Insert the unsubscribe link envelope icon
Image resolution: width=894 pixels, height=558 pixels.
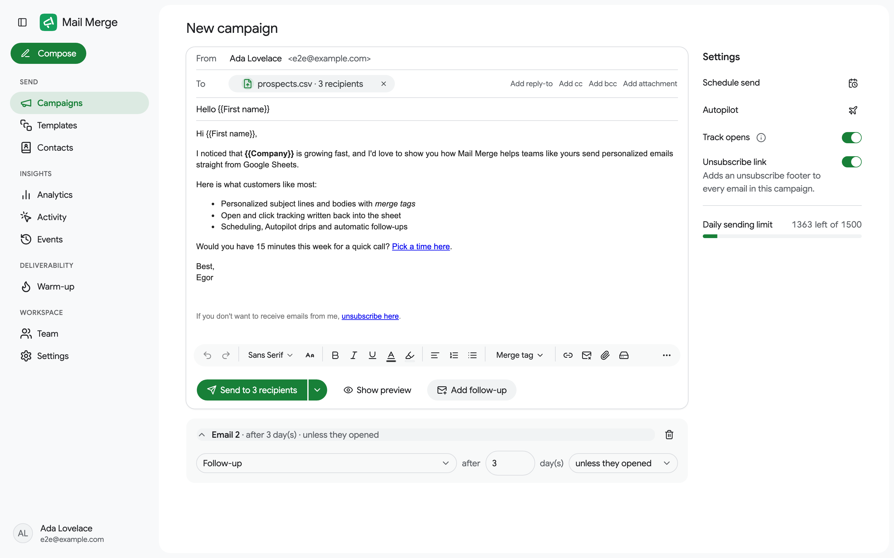[x=586, y=355]
